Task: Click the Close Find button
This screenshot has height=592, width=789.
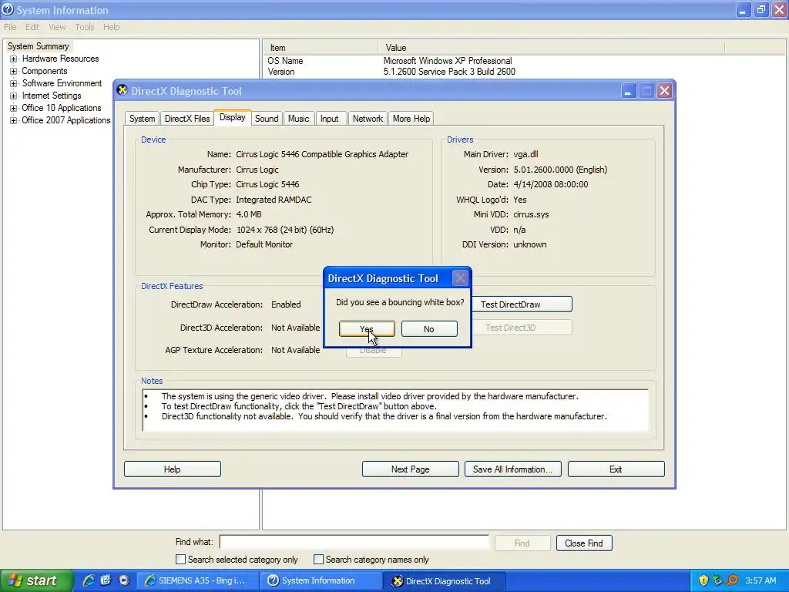Action: 584,543
